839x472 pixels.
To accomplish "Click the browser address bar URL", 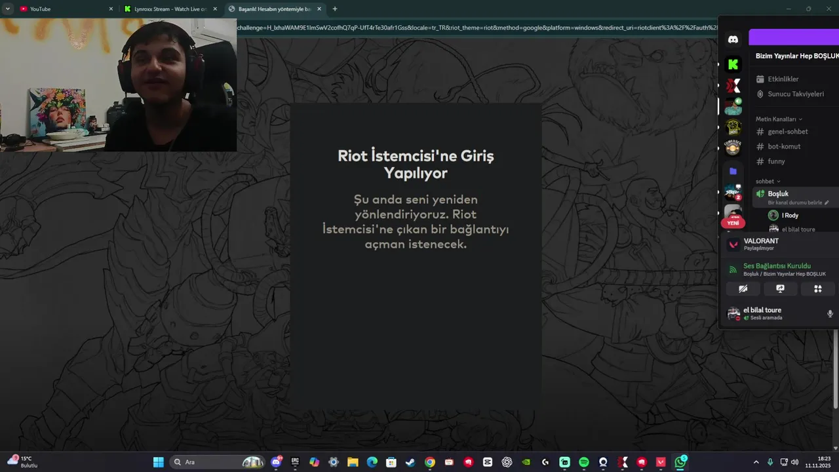I will pyautogui.click(x=477, y=28).
